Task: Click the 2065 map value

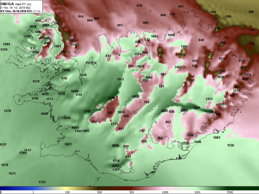Action: click(x=164, y=111)
